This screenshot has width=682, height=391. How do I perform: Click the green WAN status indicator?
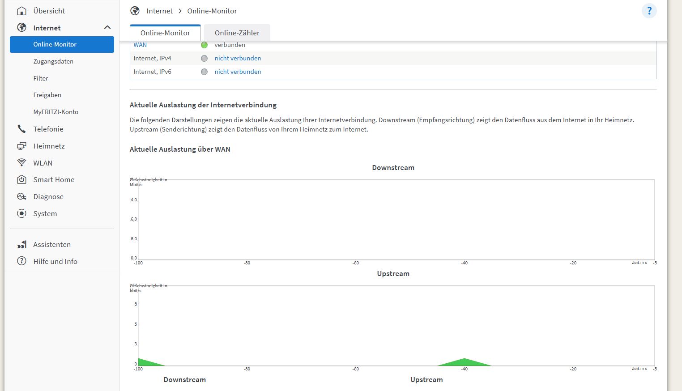pos(205,45)
